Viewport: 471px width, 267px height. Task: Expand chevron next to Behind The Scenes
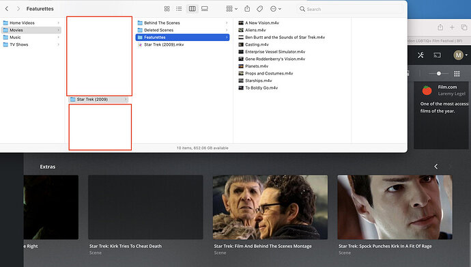click(x=227, y=23)
